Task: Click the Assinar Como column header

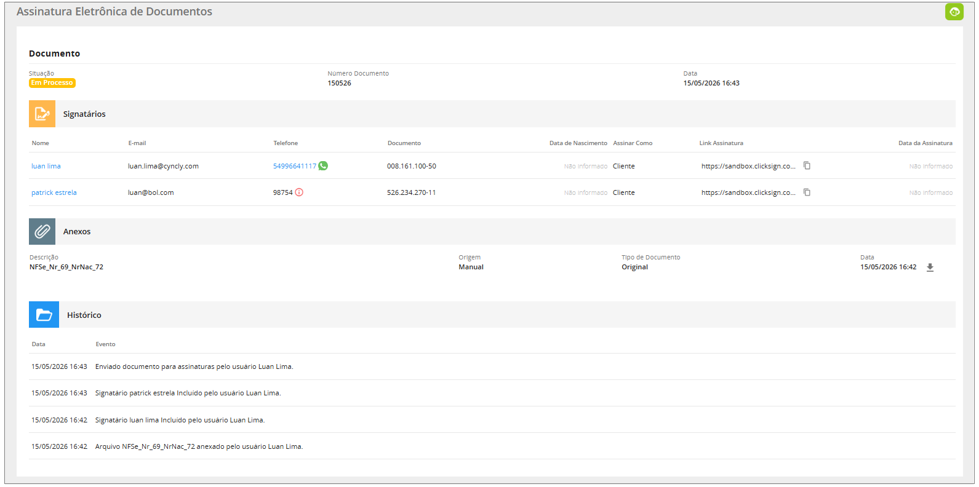Action: 633,143
